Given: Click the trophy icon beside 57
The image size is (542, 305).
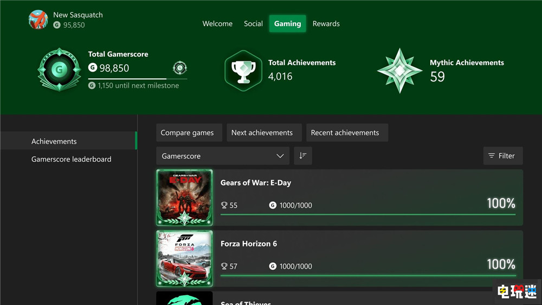Looking at the screenshot, I should coord(224,266).
